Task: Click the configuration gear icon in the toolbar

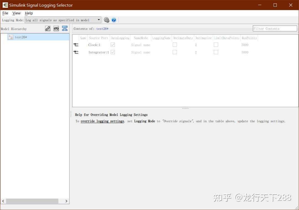Action: [x=106, y=20]
